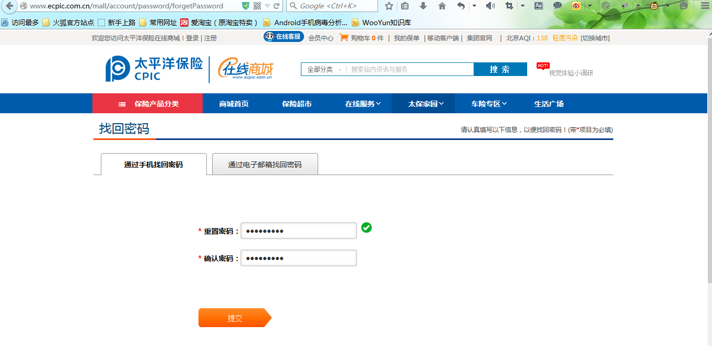Image resolution: width=712 pixels, height=346 pixels.
Task: Open the 爱淘宝 bookmark
Action: [x=219, y=23]
